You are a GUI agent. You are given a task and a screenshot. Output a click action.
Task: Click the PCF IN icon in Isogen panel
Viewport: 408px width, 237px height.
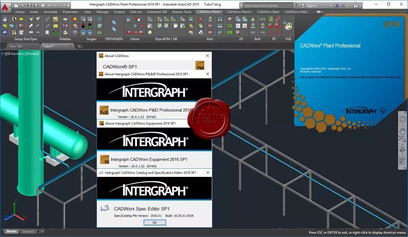click(x=90, y=32)
